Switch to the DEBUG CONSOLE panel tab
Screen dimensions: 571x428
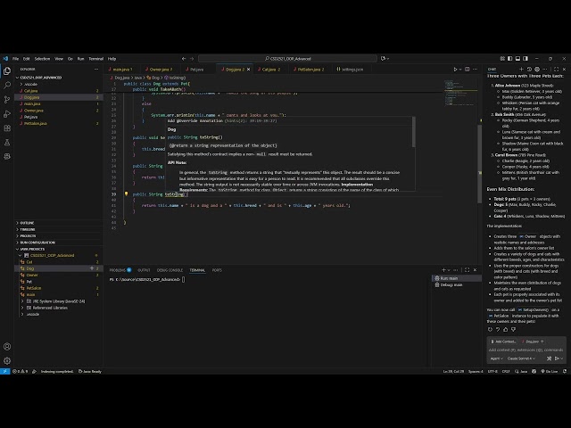pos(170,270)
